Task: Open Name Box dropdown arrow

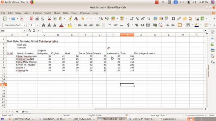Action: pos(24,31)
